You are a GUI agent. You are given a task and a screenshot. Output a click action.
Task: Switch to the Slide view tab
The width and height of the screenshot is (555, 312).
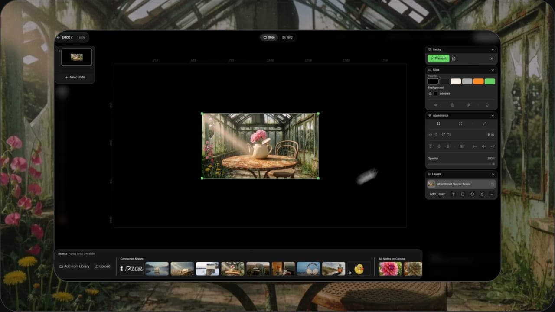coord(269,37)
